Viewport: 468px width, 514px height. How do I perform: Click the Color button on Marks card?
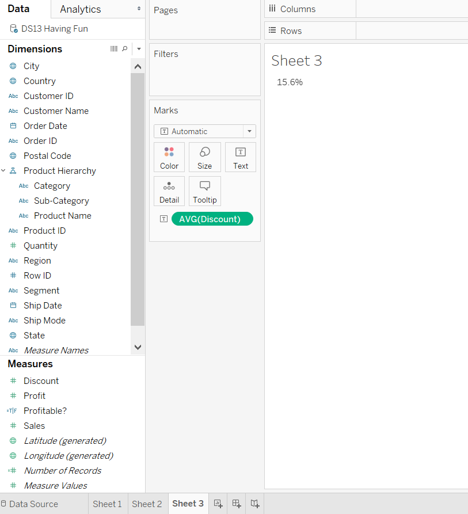(x=169, y=157)
